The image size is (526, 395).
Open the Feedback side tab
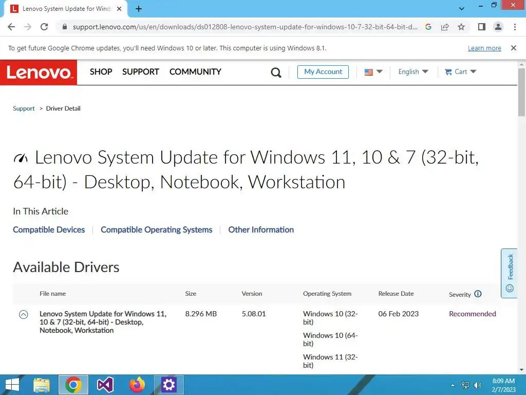coord(509,273)
